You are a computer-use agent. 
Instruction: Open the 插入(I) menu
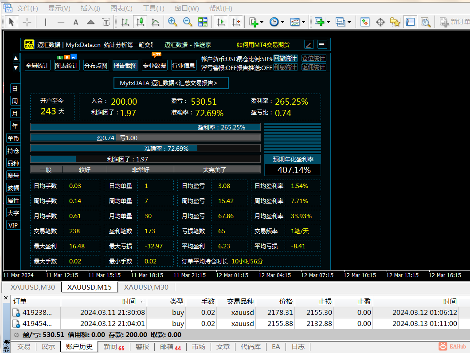tap(90, 8)
